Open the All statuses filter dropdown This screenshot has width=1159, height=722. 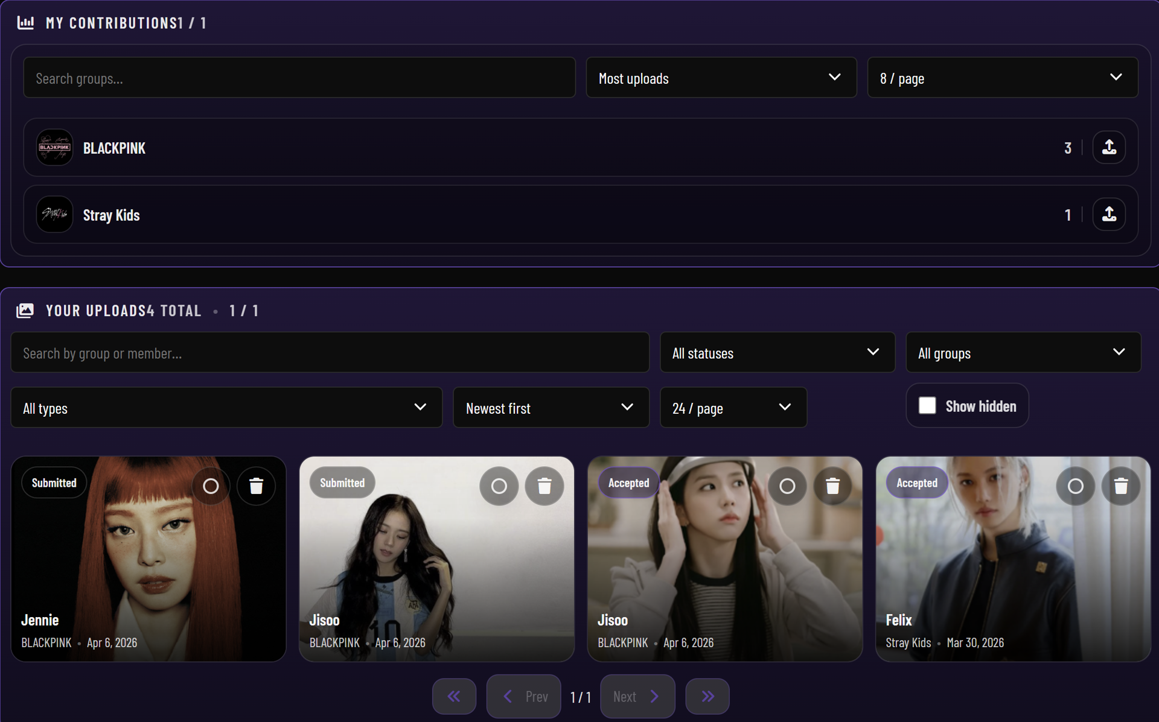tap(777, 353)
